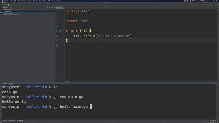
Task: Click the inspection checkmark widget in editor
Action: [216, 10]
